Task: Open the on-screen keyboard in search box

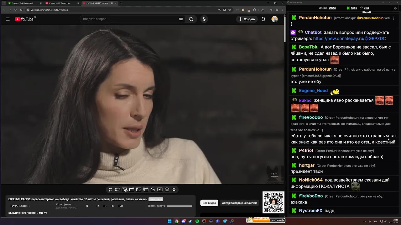Action: 181,19
